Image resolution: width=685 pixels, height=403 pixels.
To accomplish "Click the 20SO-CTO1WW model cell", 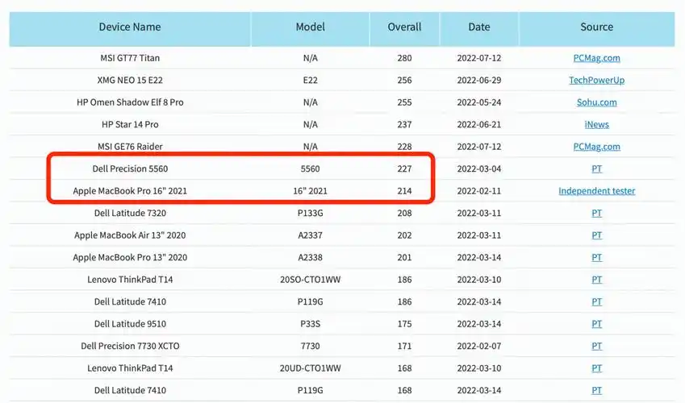I will pyautogui.click(x=310, y=280).
